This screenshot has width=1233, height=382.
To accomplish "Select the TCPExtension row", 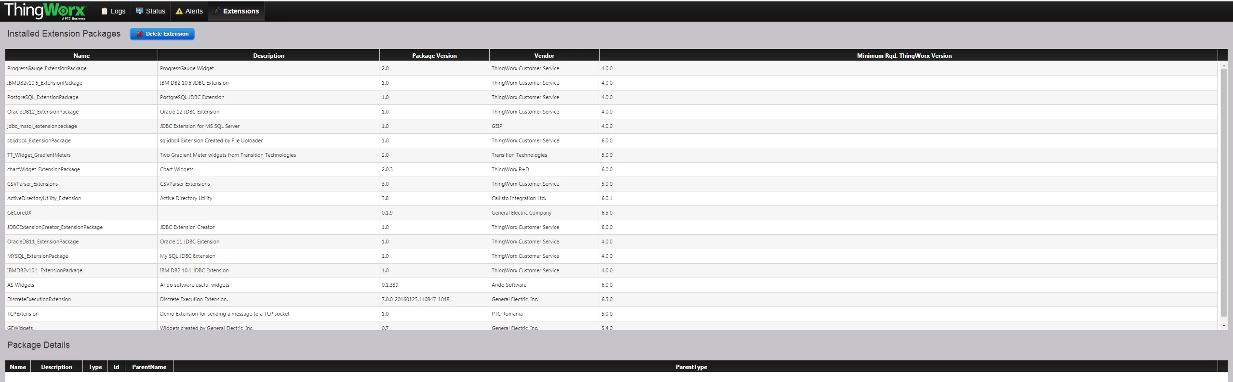I will click(611, 314).
